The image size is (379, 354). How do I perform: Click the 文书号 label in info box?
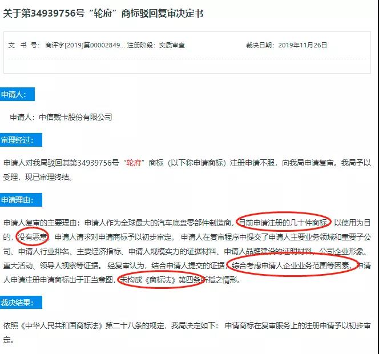point(24,45)
